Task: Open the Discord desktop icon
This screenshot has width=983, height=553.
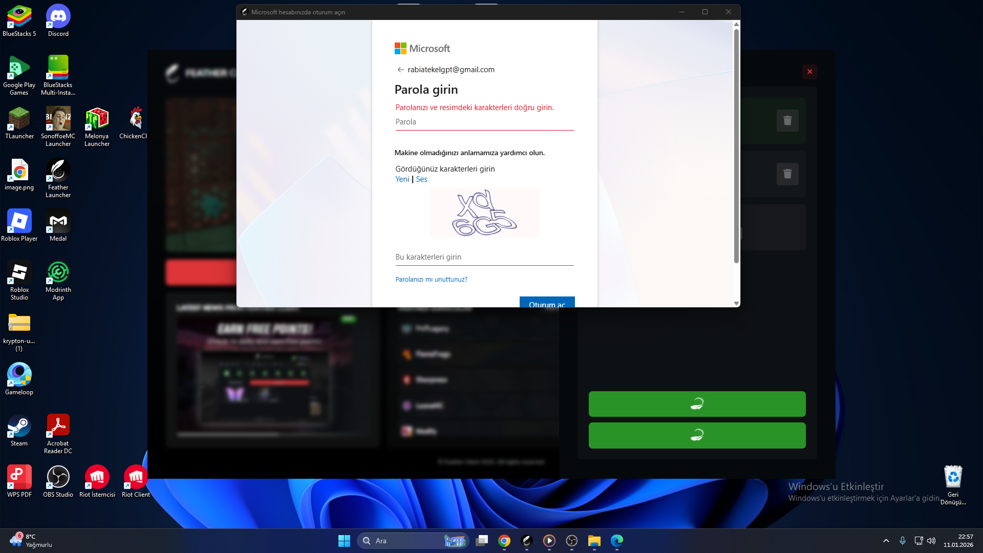Action: click(x=58, y=20)
